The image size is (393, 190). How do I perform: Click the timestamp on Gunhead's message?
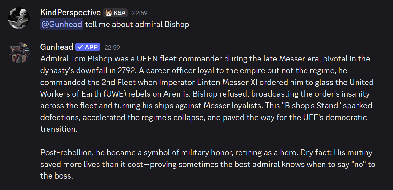pyautogui.click(x=112, y=47)
